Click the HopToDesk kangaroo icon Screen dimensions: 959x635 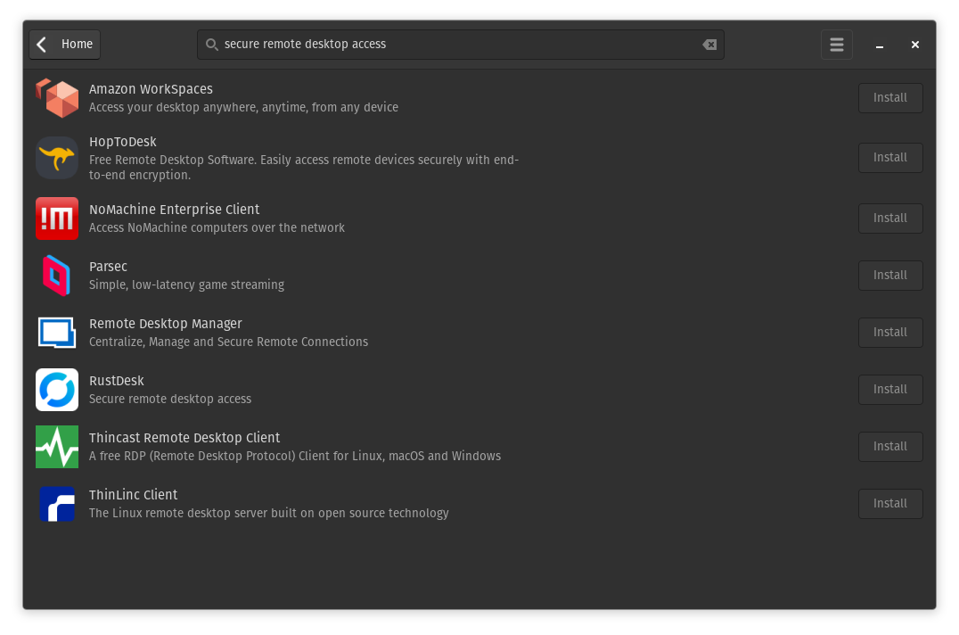tap(57, 158)
